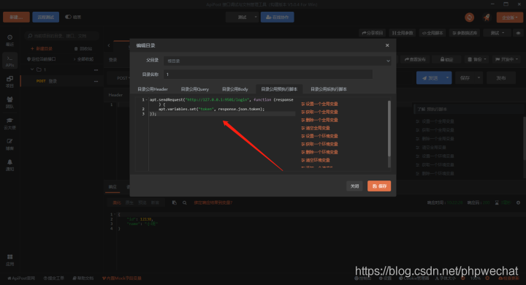Insert 设置一个全局变量 snippet
Image resolution: width=526 pixels, height=285 pixels.
tap(320, 104)
